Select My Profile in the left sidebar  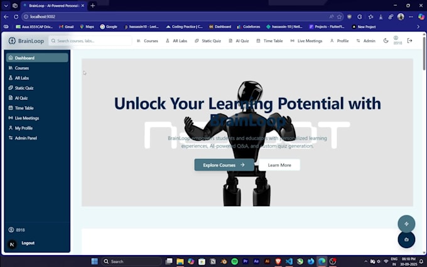37,128
